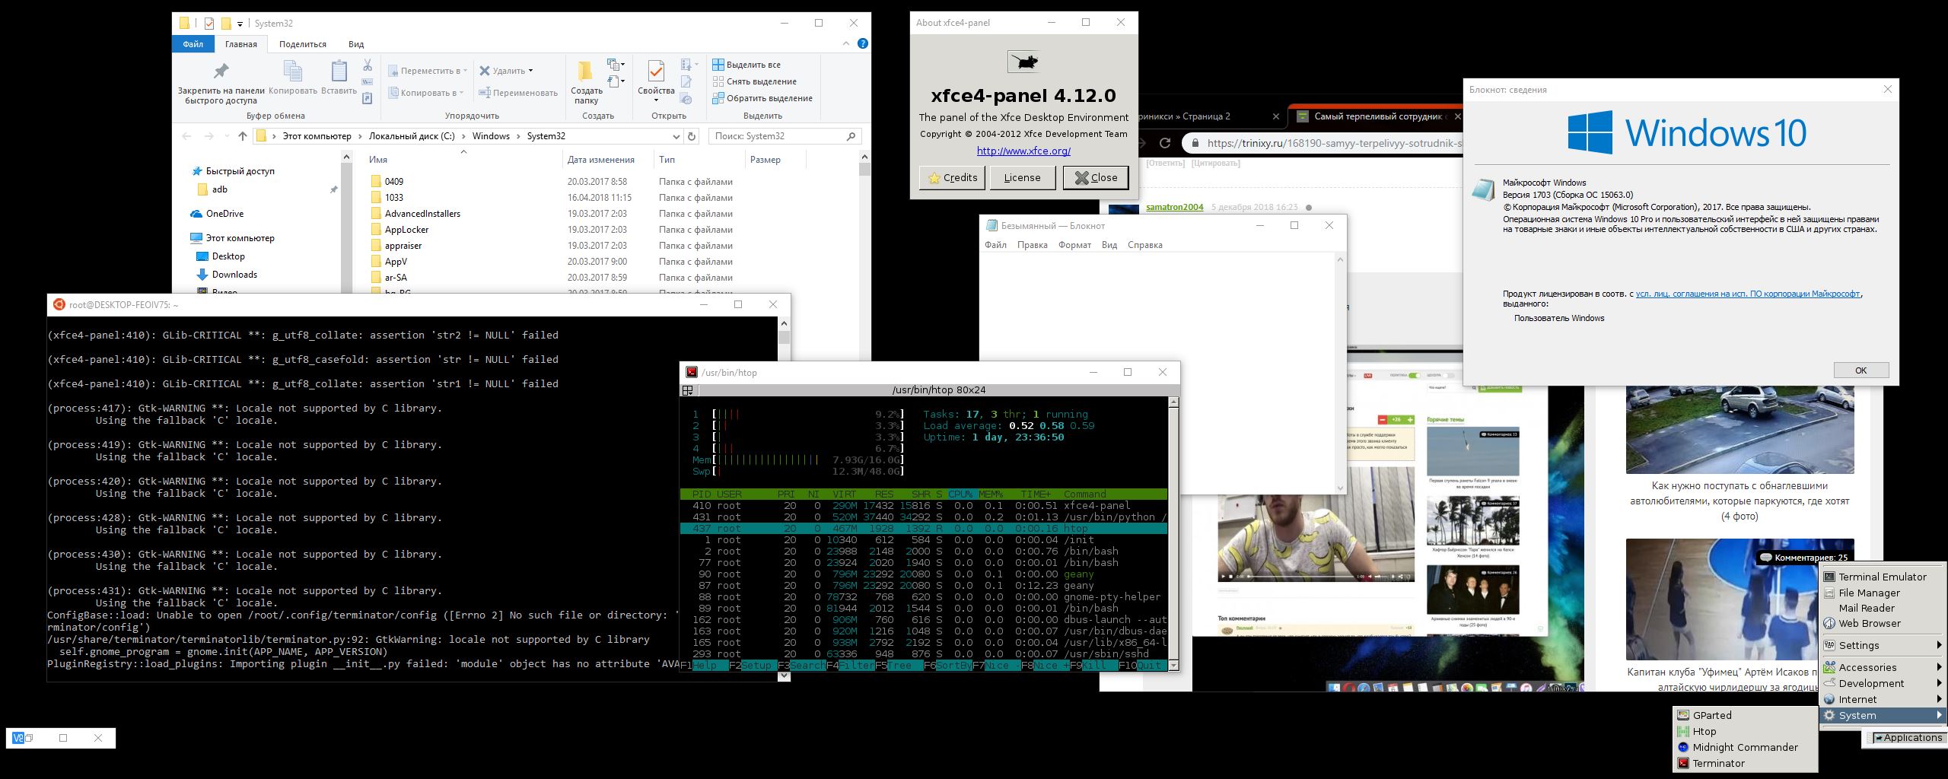The width and height of the screenshot is (1948, 779).
Task: Expand Development submenu in xfce menu
Action: [x=1883, y=683]
